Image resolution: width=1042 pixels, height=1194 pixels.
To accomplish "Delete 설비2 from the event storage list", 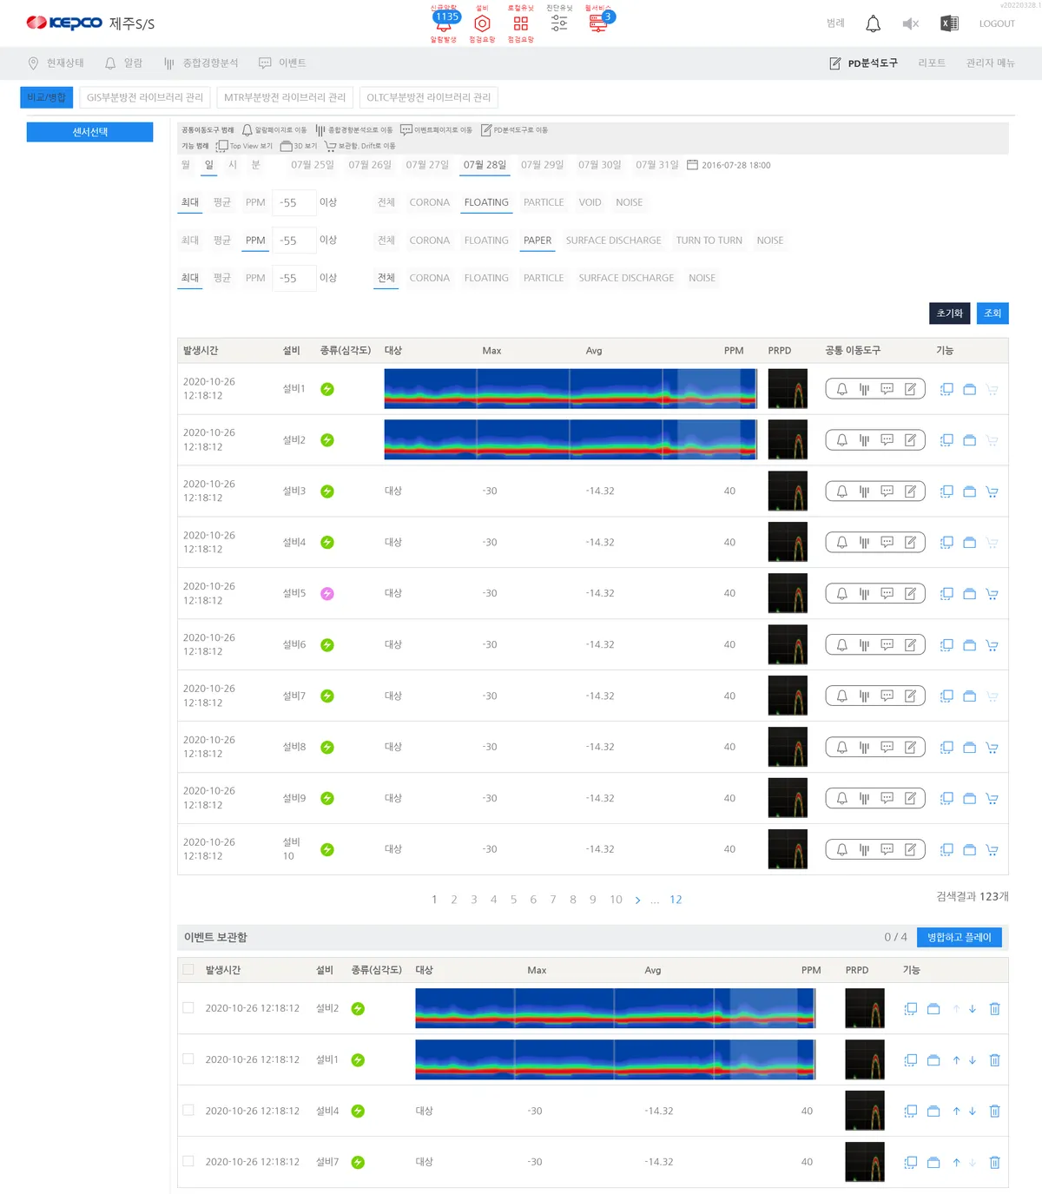I will pos(994,1009).
